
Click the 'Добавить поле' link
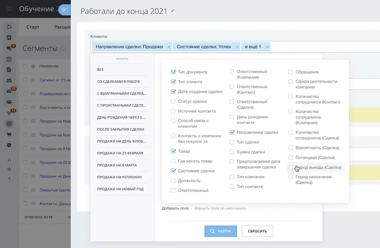(x=175, y=208)
